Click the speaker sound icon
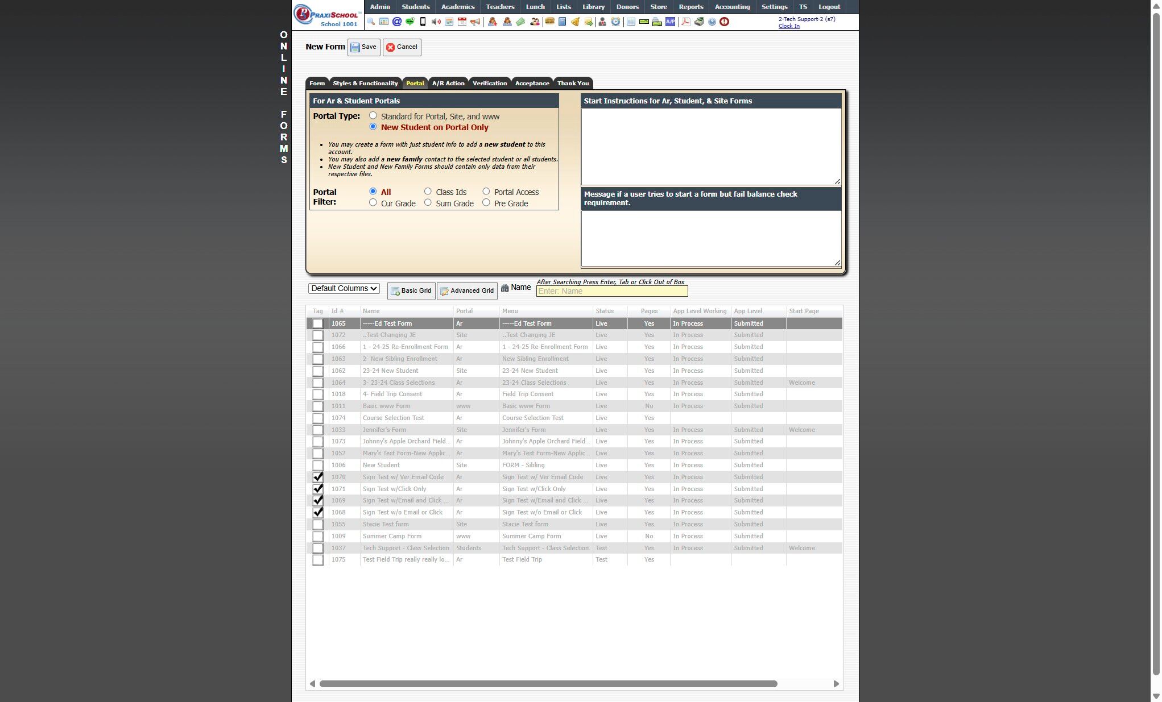Screen dimensions: 1162x702 [x=436, y=22]
